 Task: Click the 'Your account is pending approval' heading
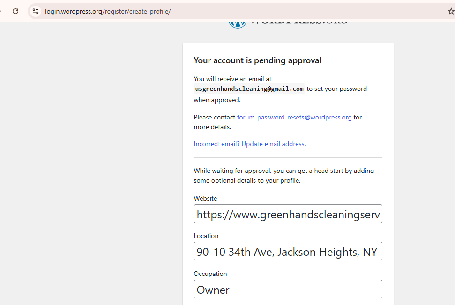coord(257,60)
